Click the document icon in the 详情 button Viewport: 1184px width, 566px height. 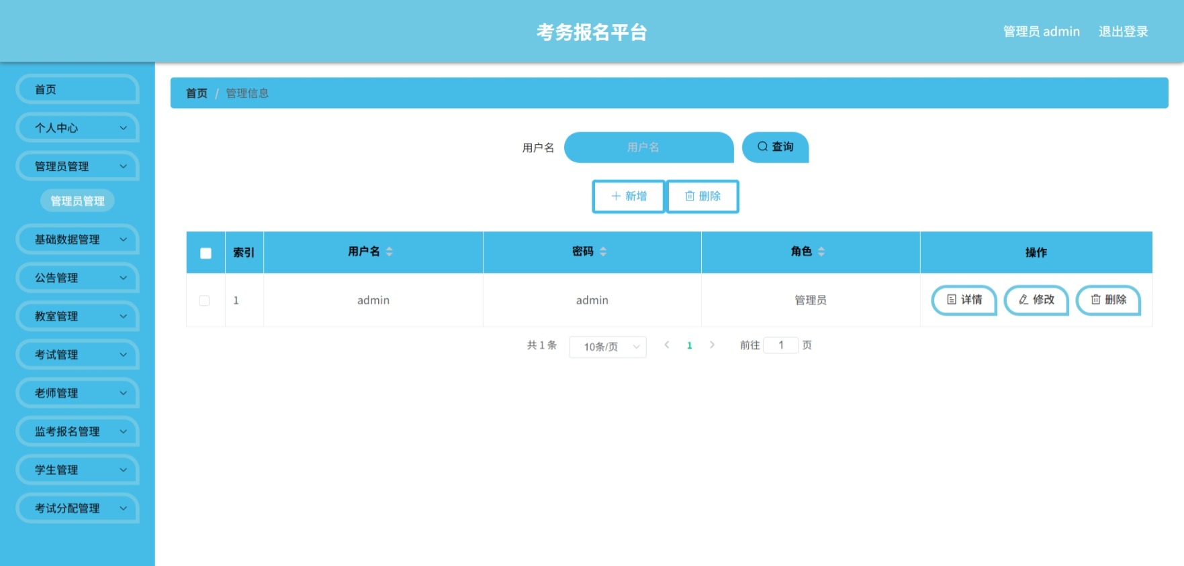(952, 299)
